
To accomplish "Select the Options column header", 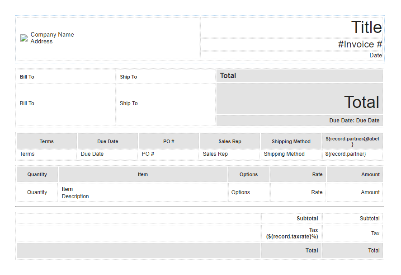I will (x=249, y=174).
